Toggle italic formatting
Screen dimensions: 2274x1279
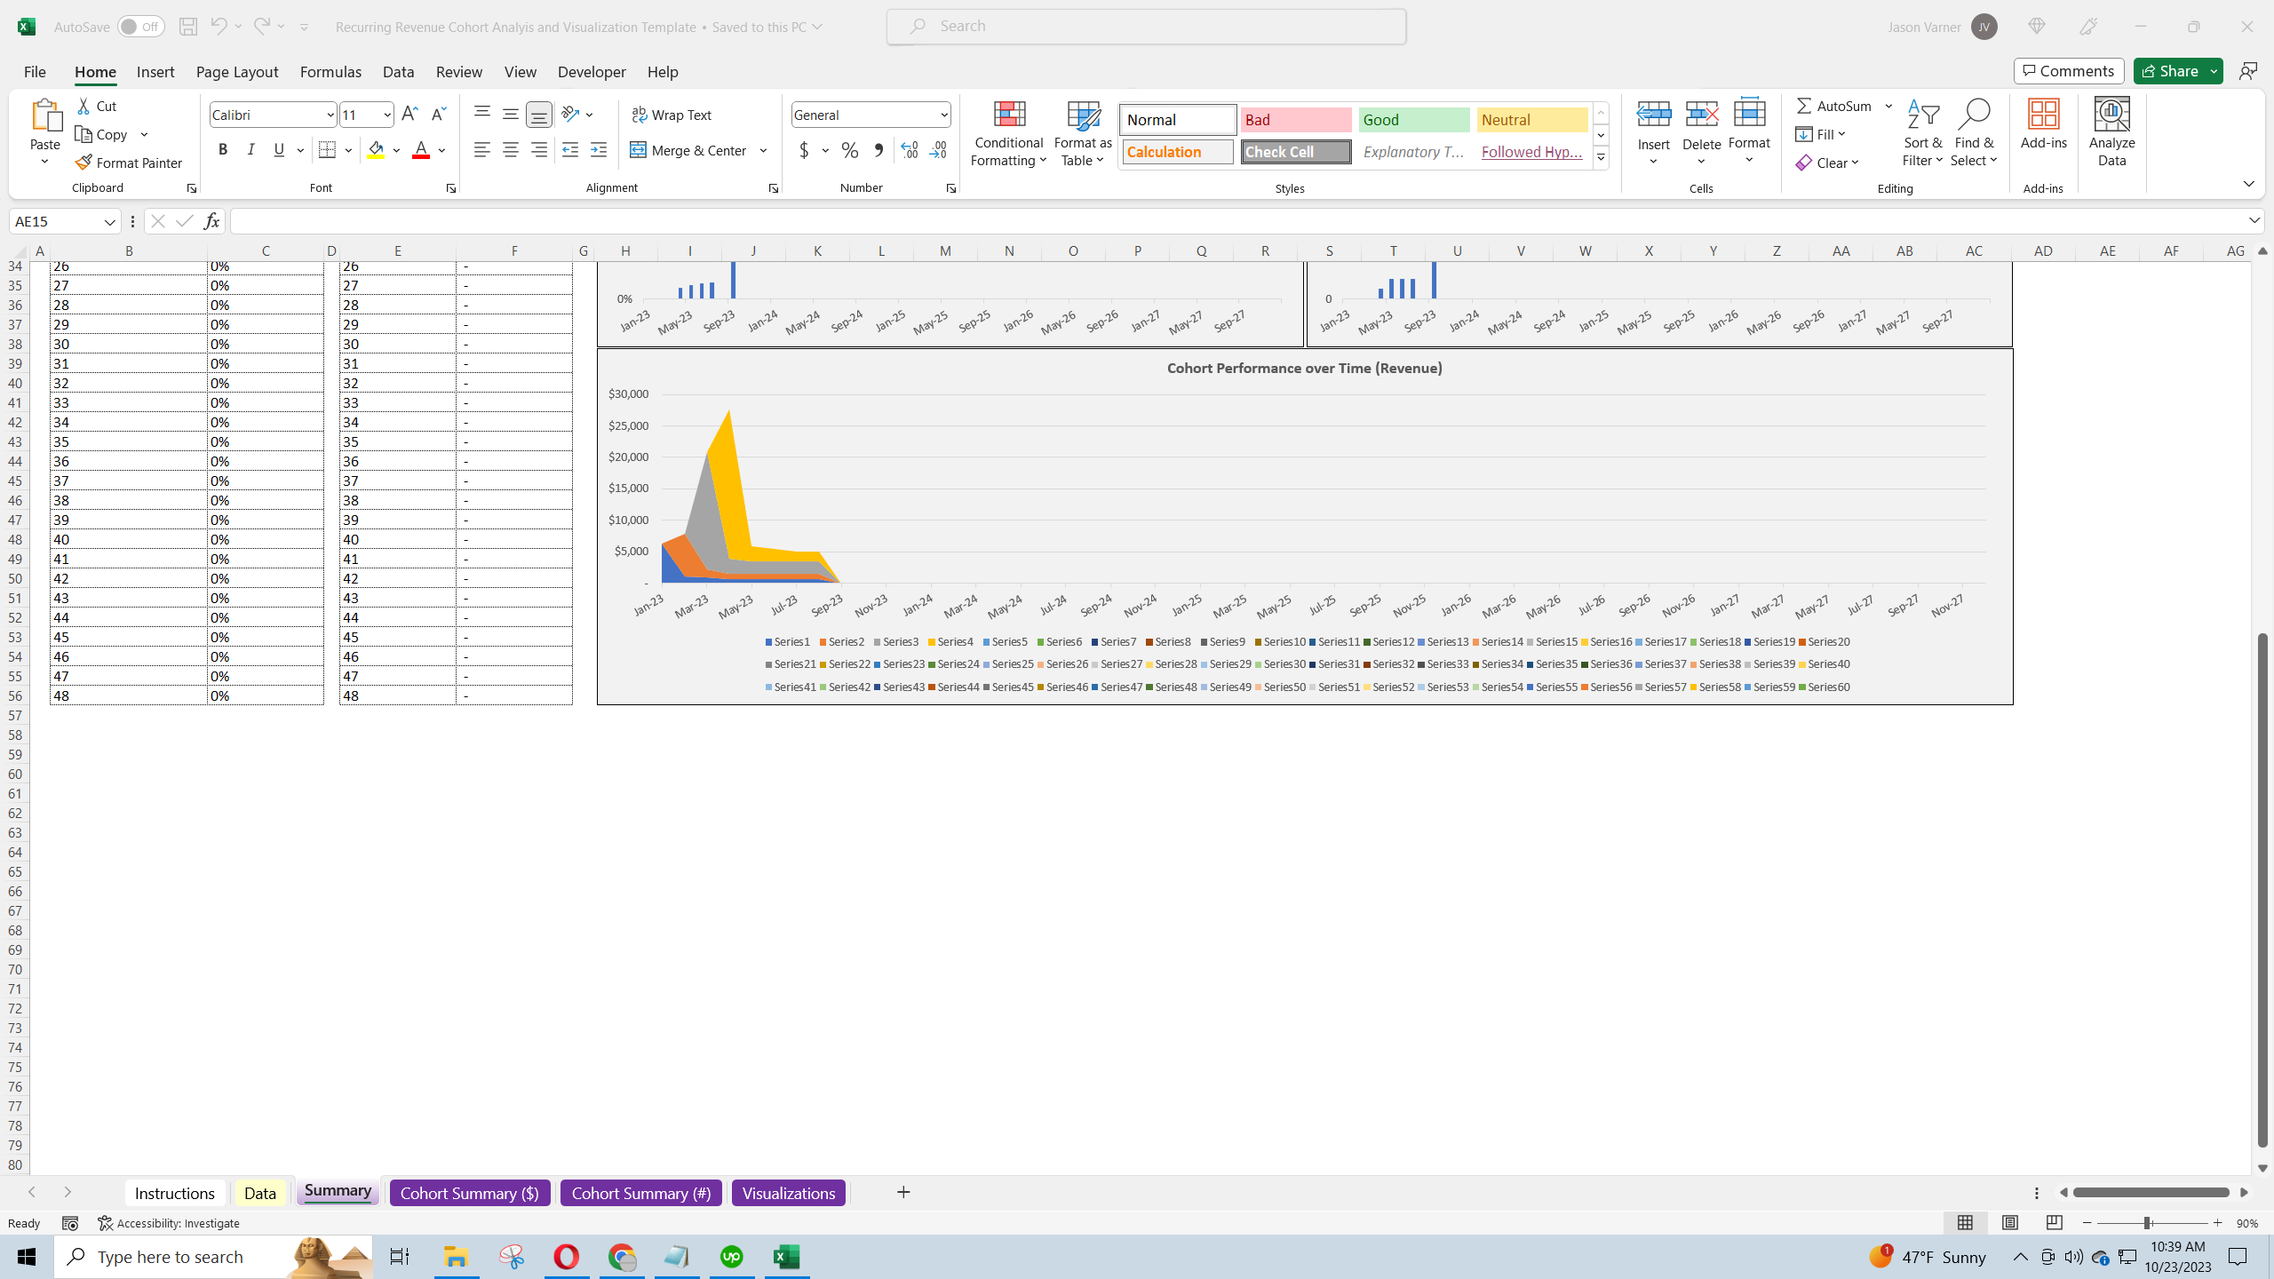click(250, 149)
